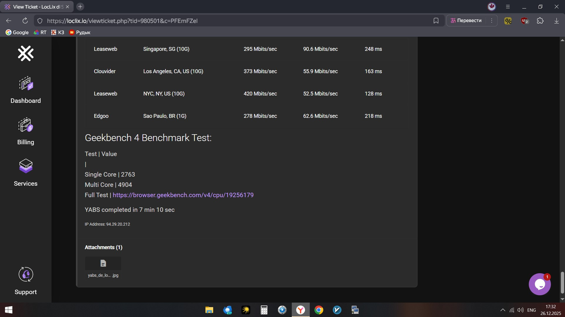Open the yabs_de_lo jpg attachment
Screen dimensions: 565x317
pos(103,268)
